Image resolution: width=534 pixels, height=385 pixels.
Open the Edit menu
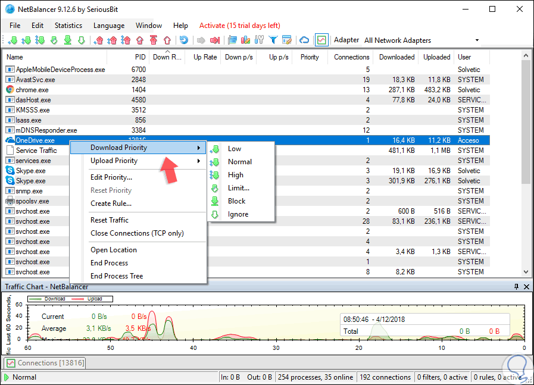(38, 26)
